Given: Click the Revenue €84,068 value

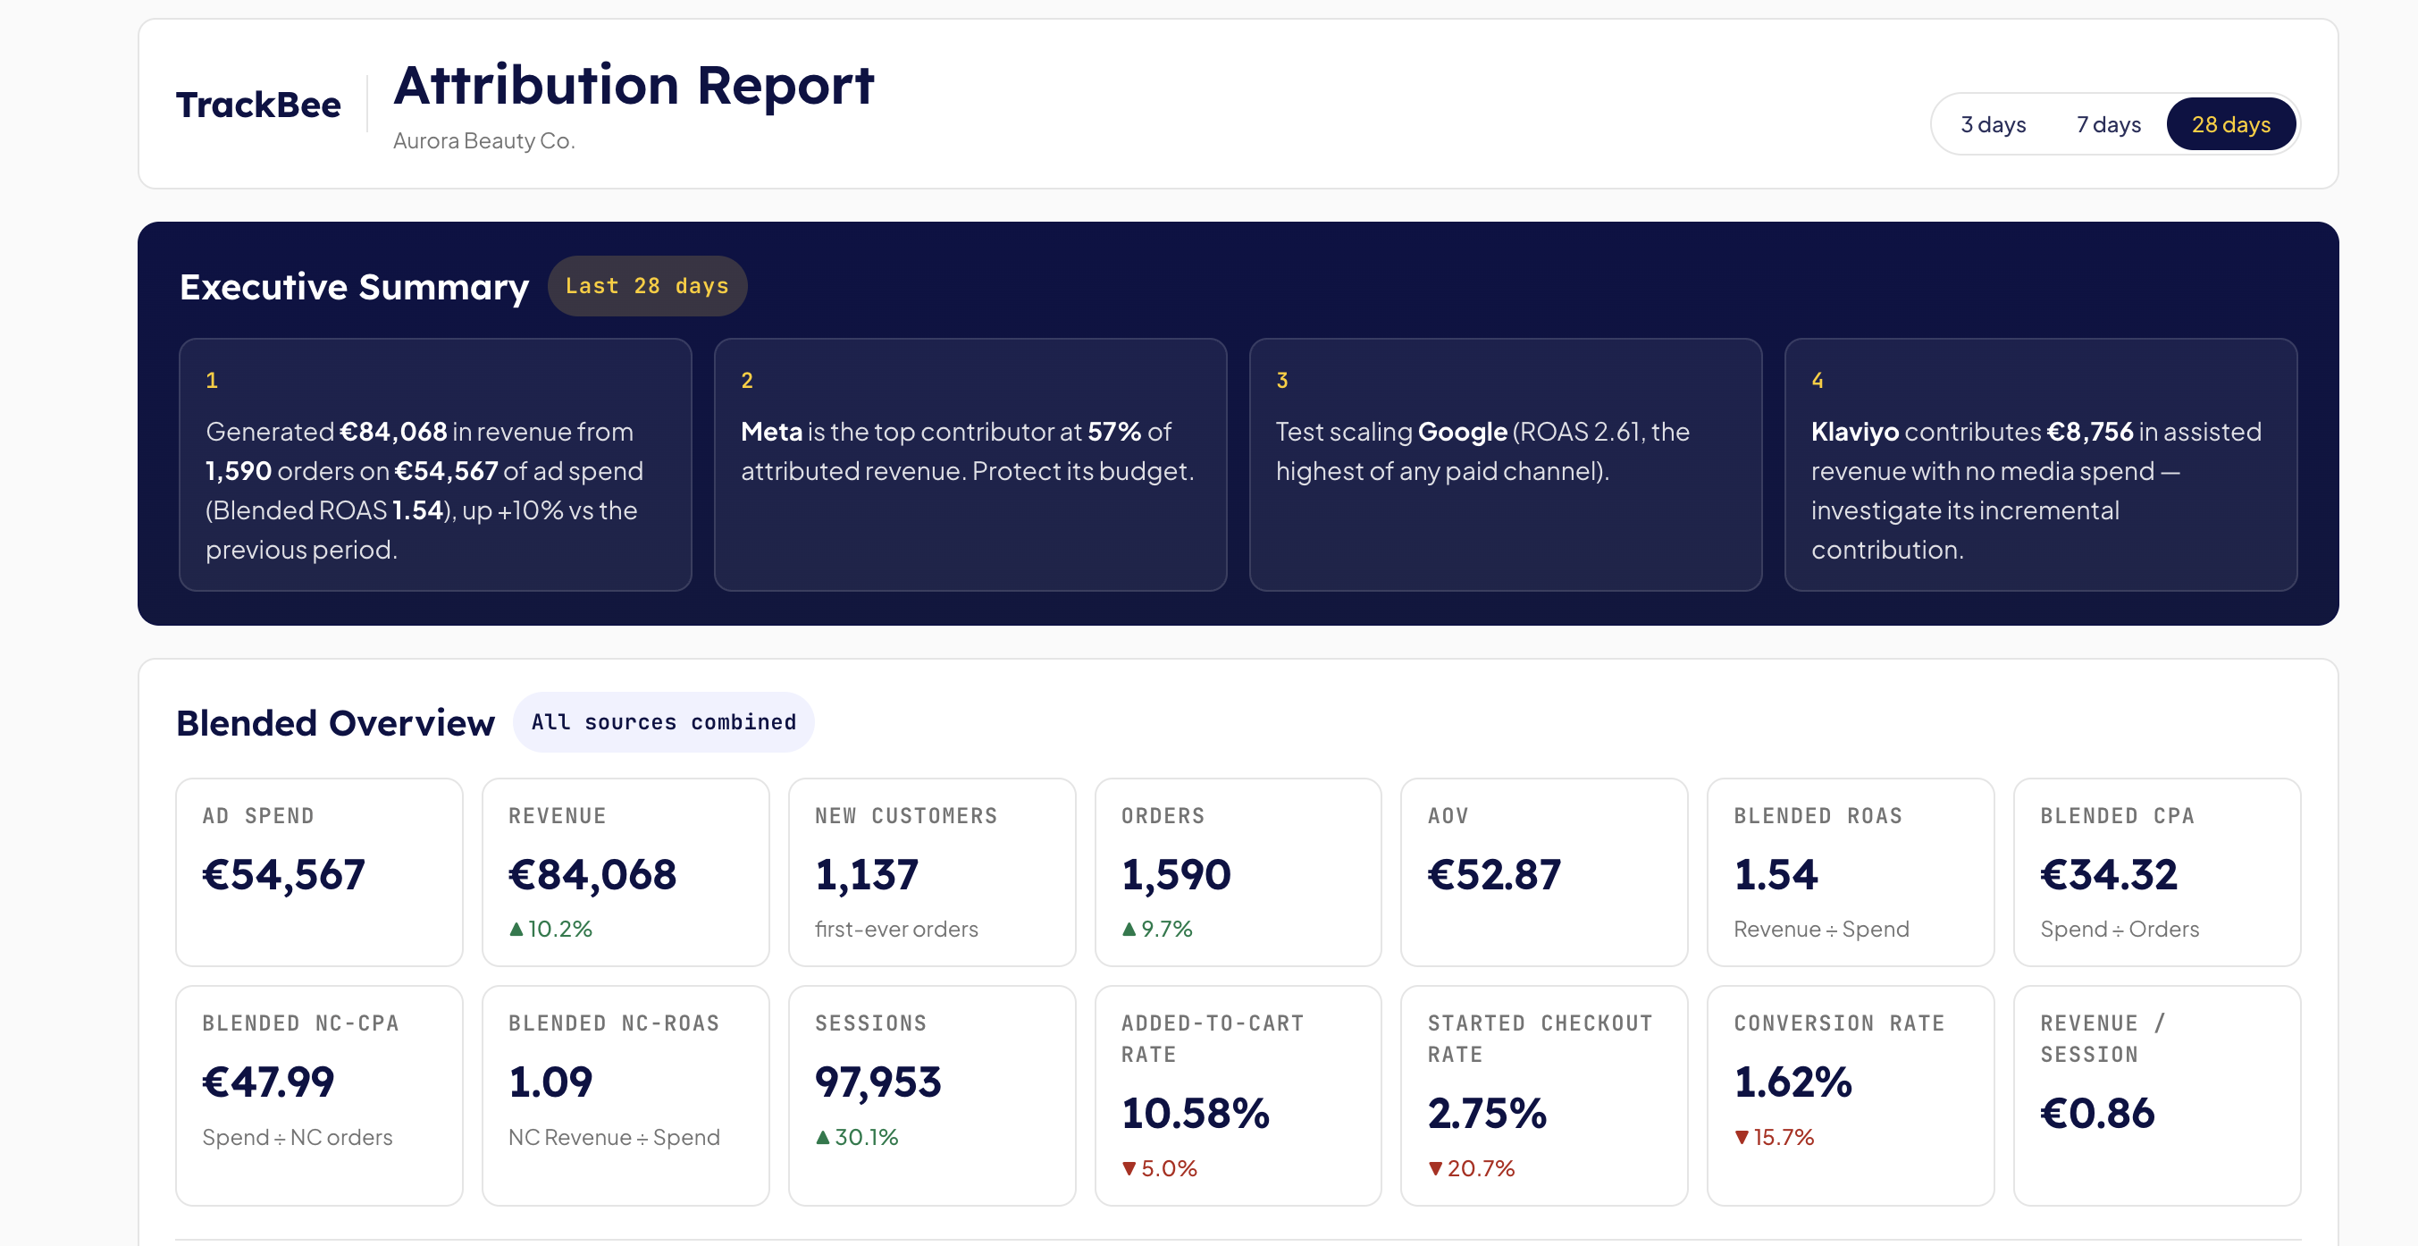Looking at the screenshot, I should [x=592, y=874].
